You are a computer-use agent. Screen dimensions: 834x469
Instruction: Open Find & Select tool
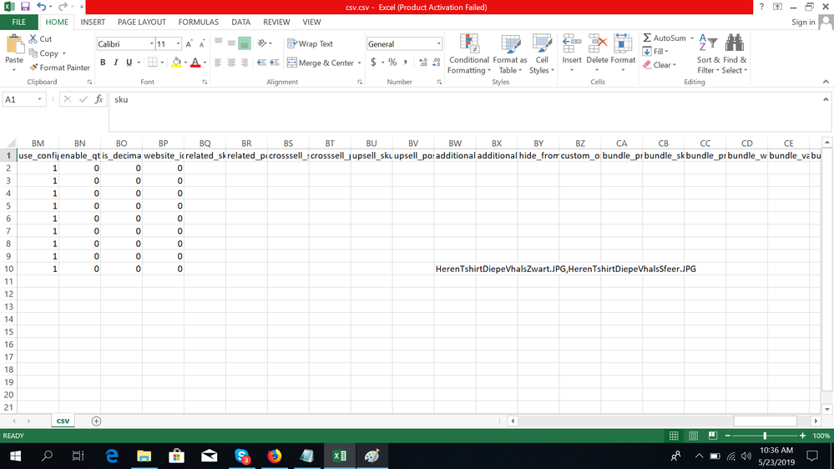(x=735, y=54)
